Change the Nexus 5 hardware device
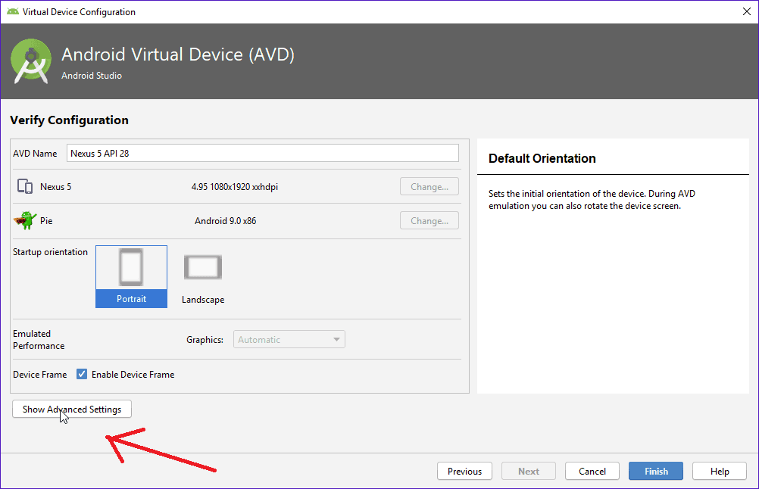The width and height of the screenshot is (759, 489). click(429, 187)
